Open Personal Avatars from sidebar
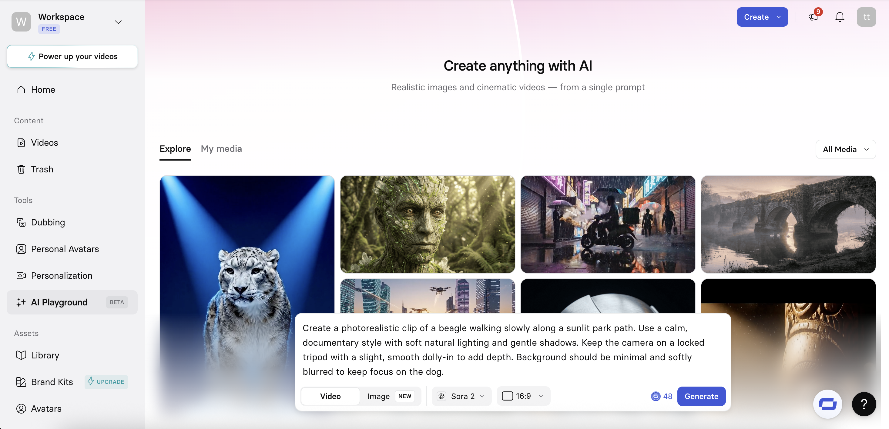889x429 pixels. (65, 249)
